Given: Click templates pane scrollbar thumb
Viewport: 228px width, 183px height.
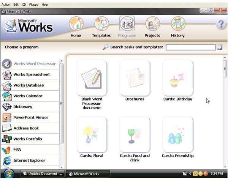Looking at the screenshot, I should point(225,69).
